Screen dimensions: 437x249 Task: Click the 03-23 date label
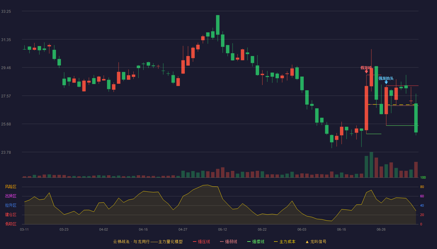tap(64, 229)
